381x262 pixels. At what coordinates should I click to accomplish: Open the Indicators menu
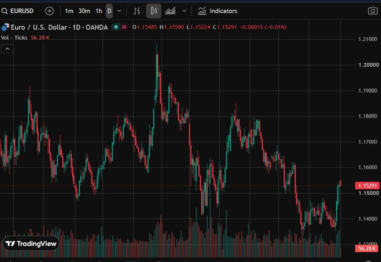click(x=217, y=11)
